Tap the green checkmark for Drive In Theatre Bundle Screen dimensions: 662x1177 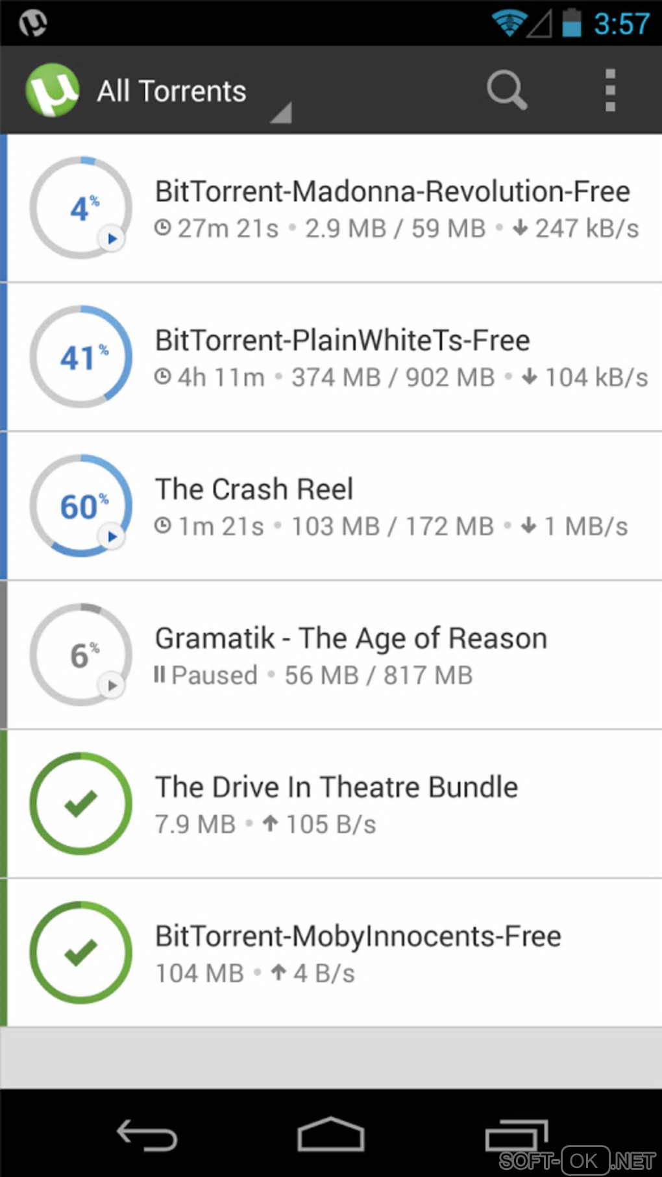[81, 804]
